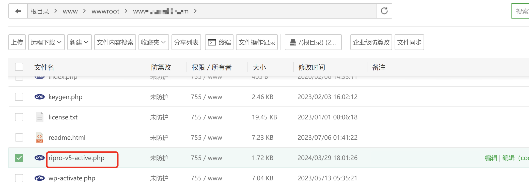Click the php icon of wp-activate.php

(x=39, y=178)
